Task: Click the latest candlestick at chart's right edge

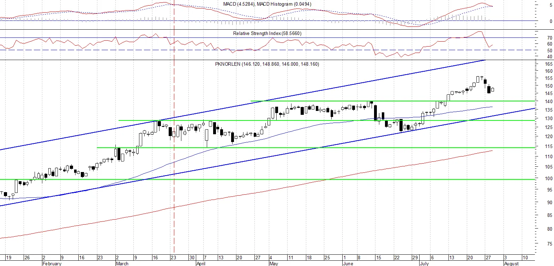Action: [x=493, y=89]
